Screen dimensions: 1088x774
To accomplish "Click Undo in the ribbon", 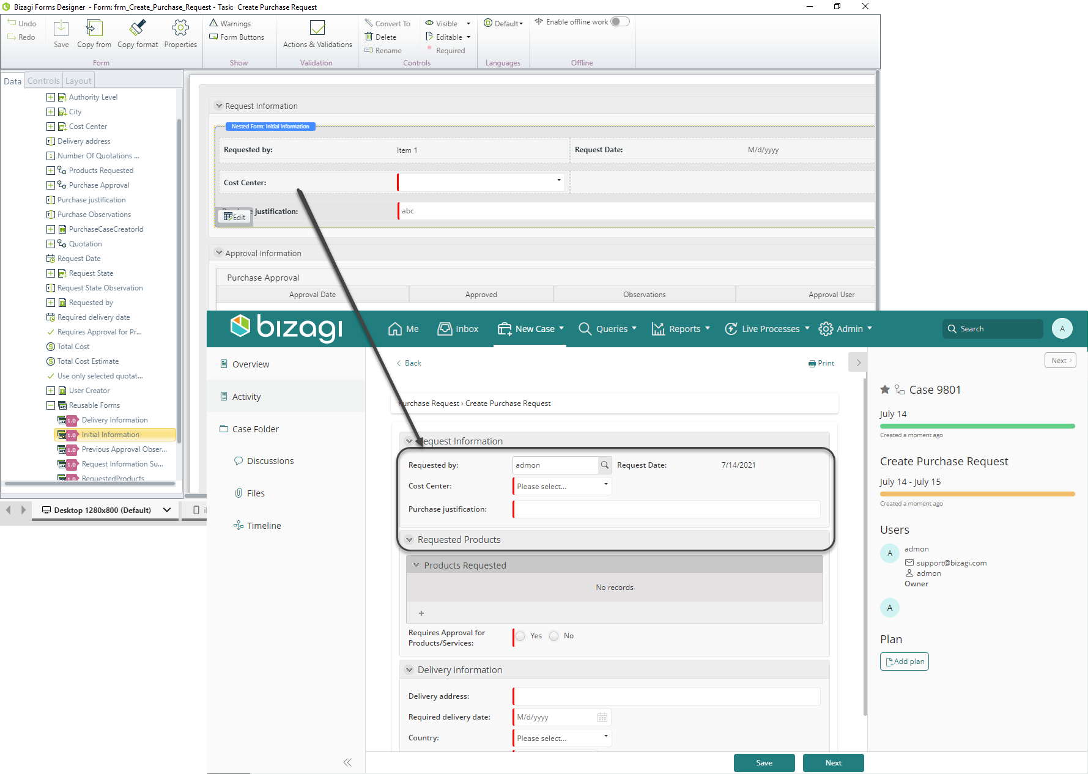I will pos(22,23).
